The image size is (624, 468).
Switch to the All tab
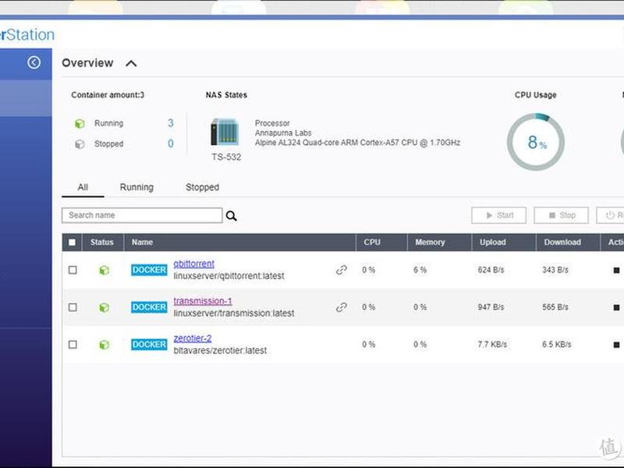(x=83, y=187)
